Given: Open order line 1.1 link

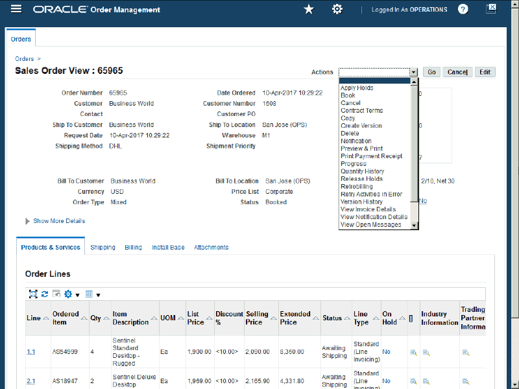Looking at the screenshot, I should pos(30,352).
